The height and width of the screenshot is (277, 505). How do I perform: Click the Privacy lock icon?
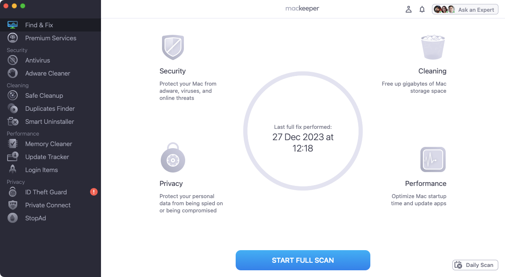pos(173,158)
